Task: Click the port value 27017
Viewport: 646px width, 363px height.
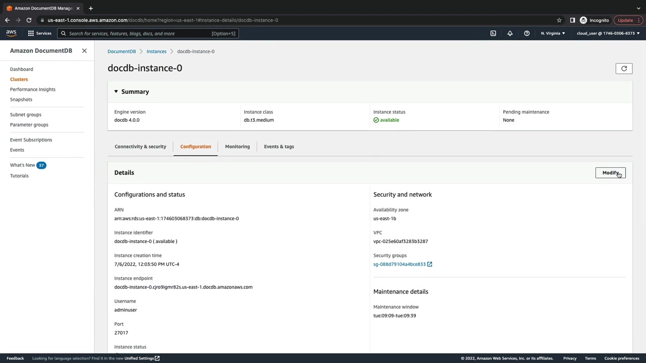Action: pyautogui.click(x=121, y=333)
